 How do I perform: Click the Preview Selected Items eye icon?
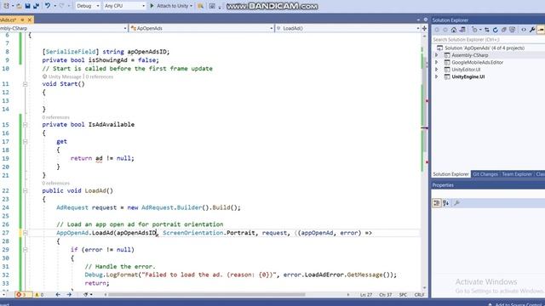(524, 30)
